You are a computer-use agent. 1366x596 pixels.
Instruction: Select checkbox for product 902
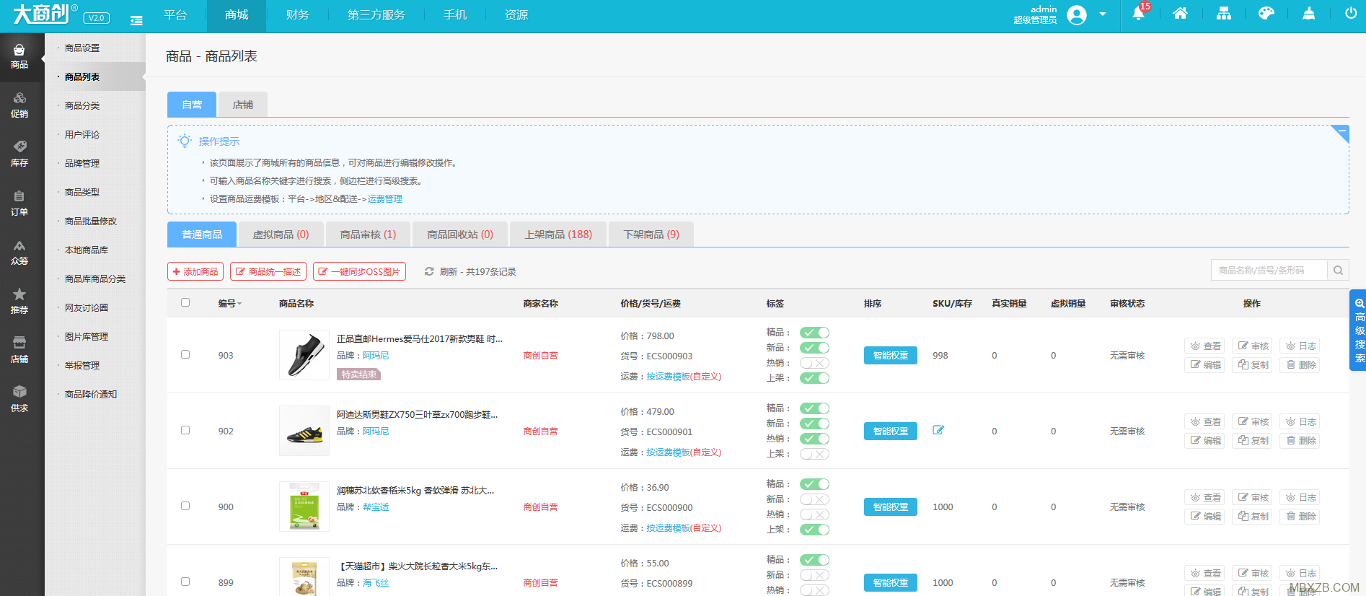click(x=185, y=431)
